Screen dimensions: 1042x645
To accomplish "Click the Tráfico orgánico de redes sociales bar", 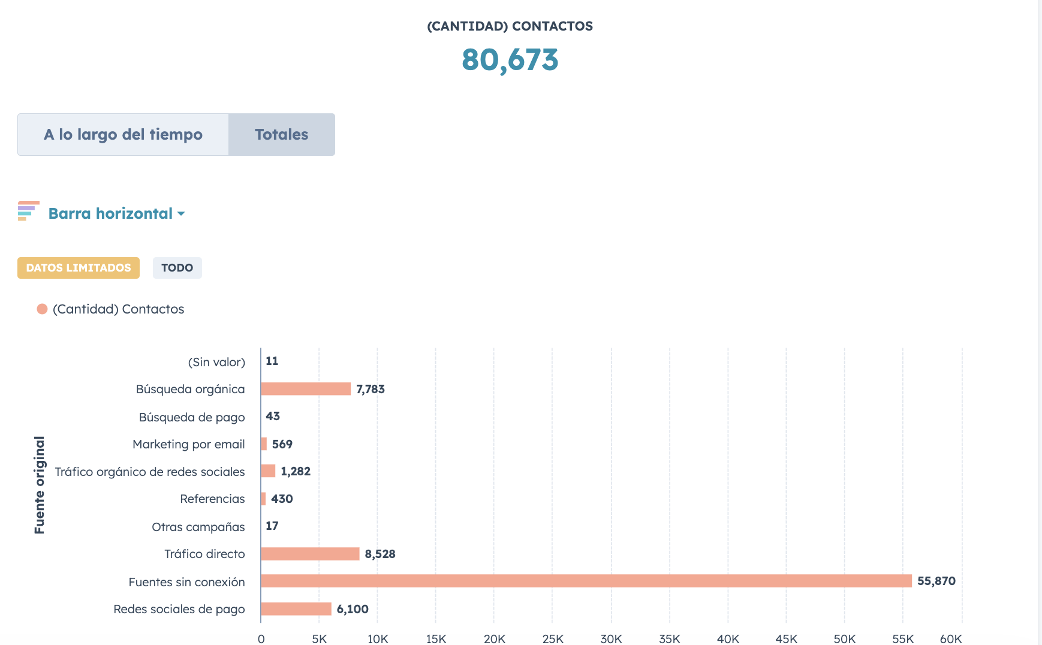I will 268,471.
